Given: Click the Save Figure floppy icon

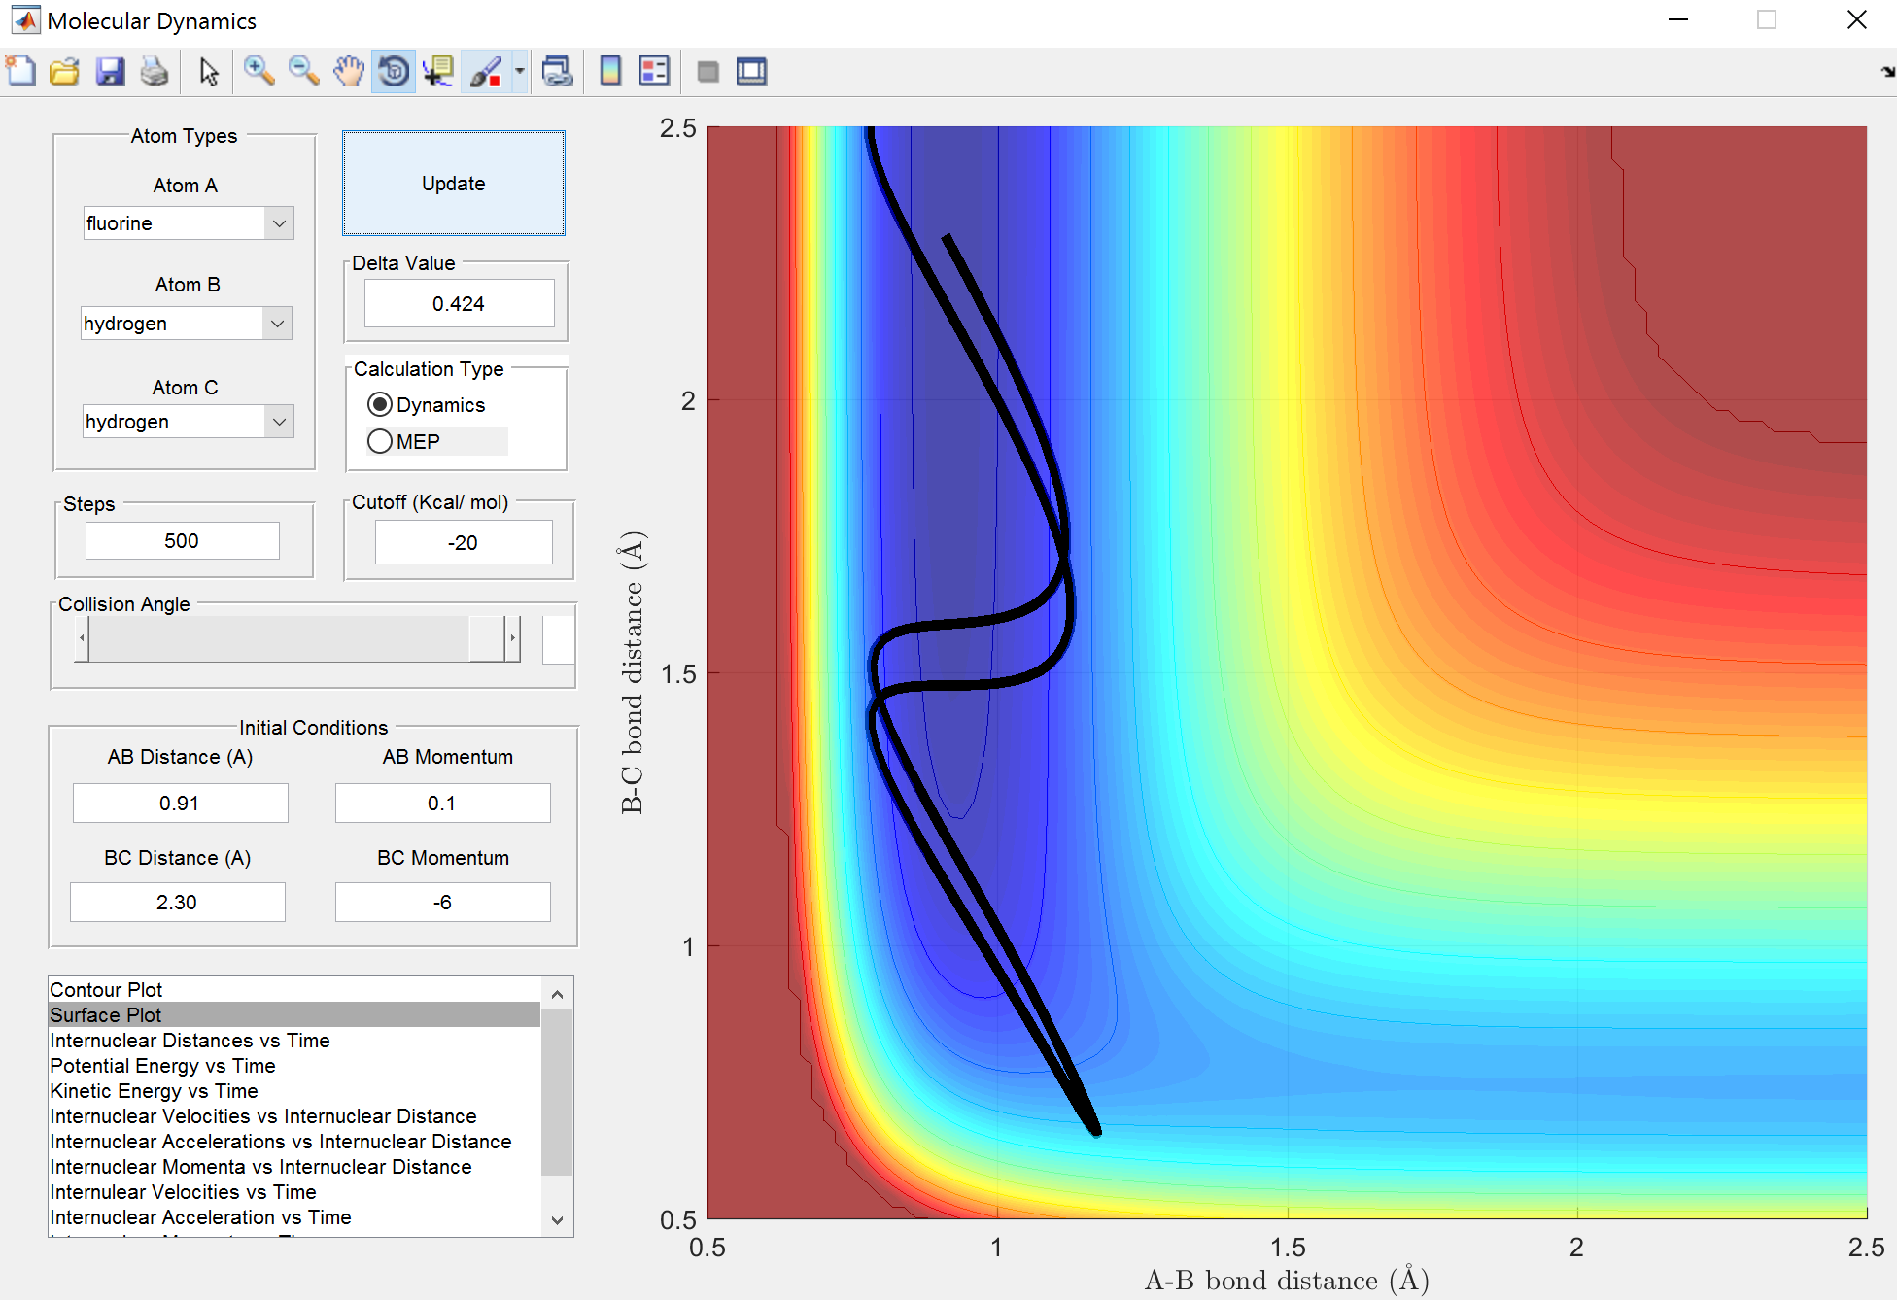Looking at the screenshot, I should click(110, 72).
